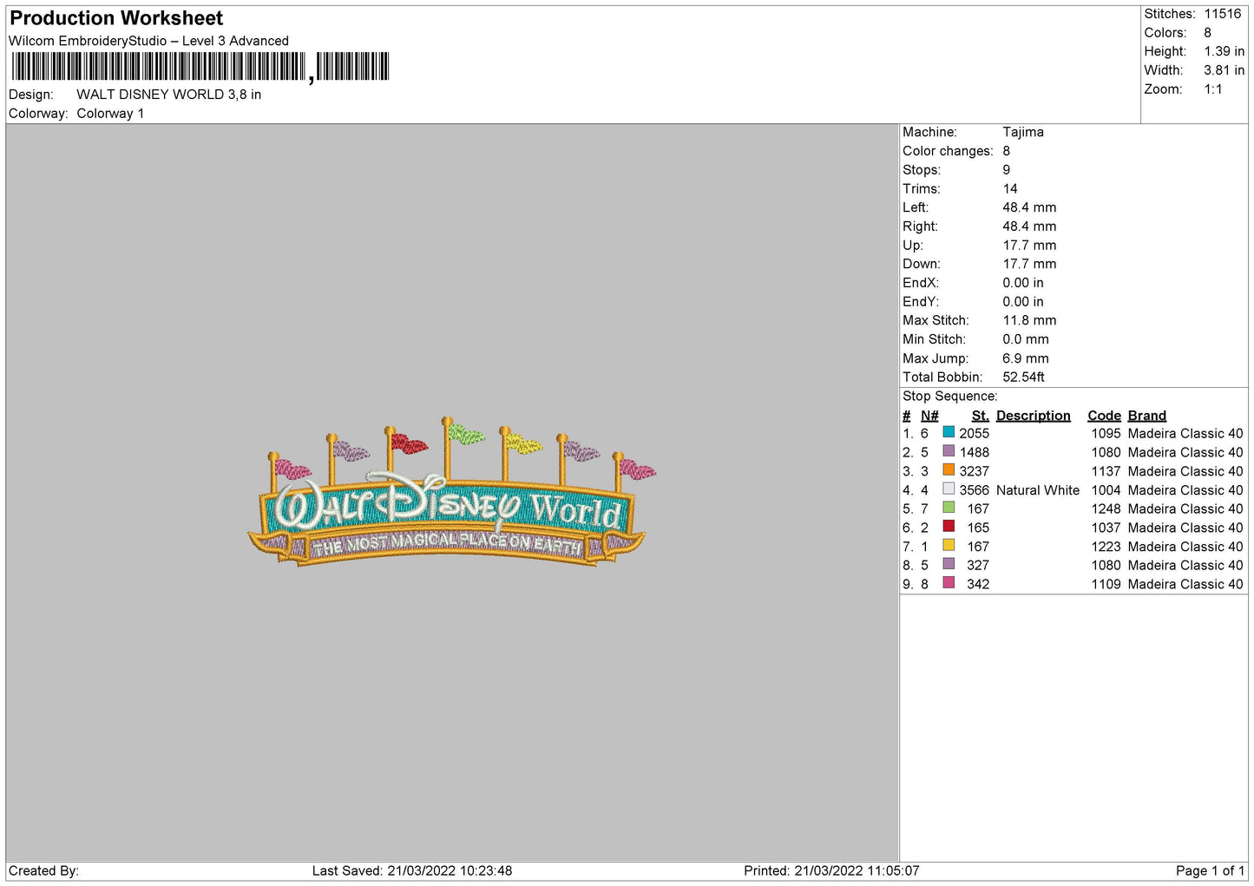Viewport: 1254px width, 886px height.
Task: Click the Height value '1.39 in'
Action: 1224,52
